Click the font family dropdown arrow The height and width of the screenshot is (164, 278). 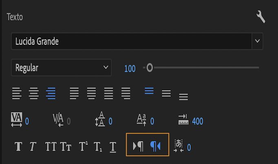point(257,41)
